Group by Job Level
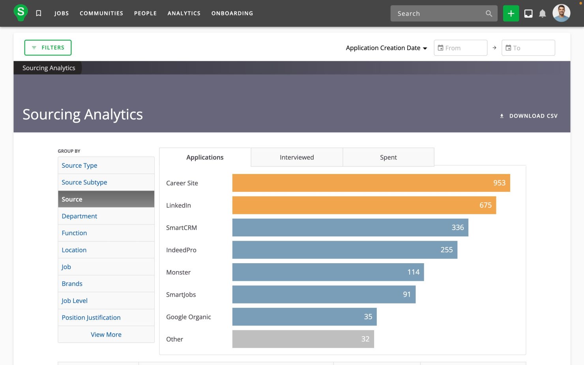The height and width of the screenshot is (365, 584). click(106, 301)
